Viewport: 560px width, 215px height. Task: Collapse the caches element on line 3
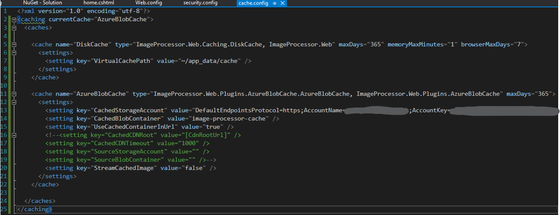click(x=14, y=28)
